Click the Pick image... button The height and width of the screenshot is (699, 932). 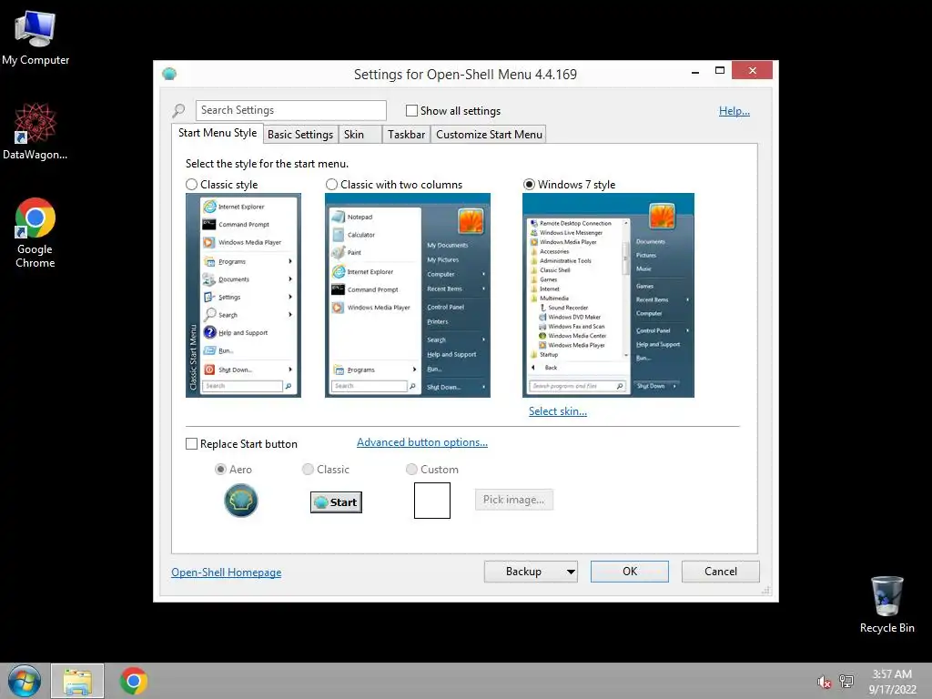514,500
